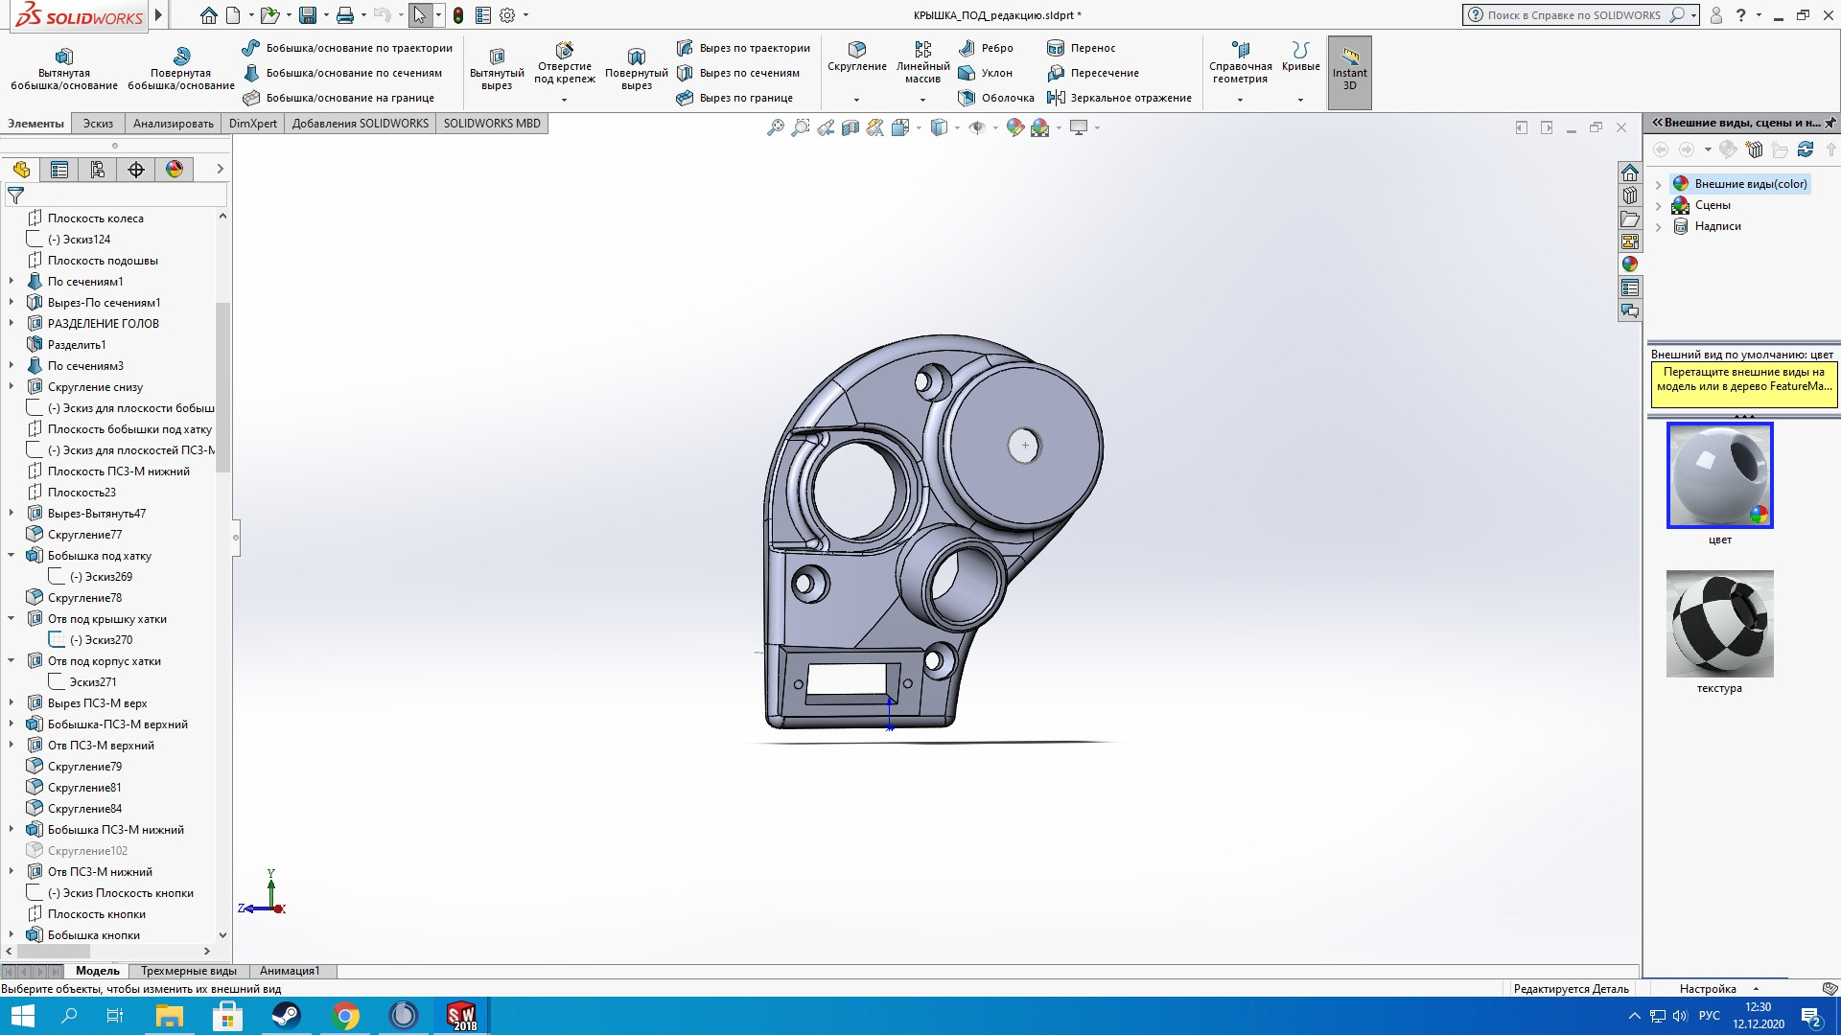Select the цвет appearance thumbnail
Screen dimensions: 1841x1035
(x=1720, y=475)
